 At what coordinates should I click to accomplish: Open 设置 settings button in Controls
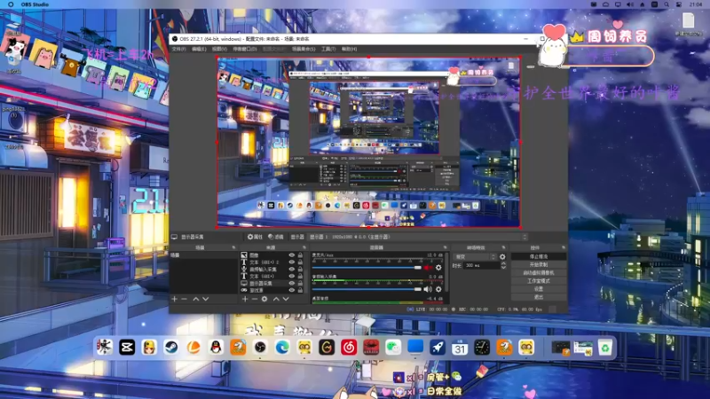tap(539, 289)
